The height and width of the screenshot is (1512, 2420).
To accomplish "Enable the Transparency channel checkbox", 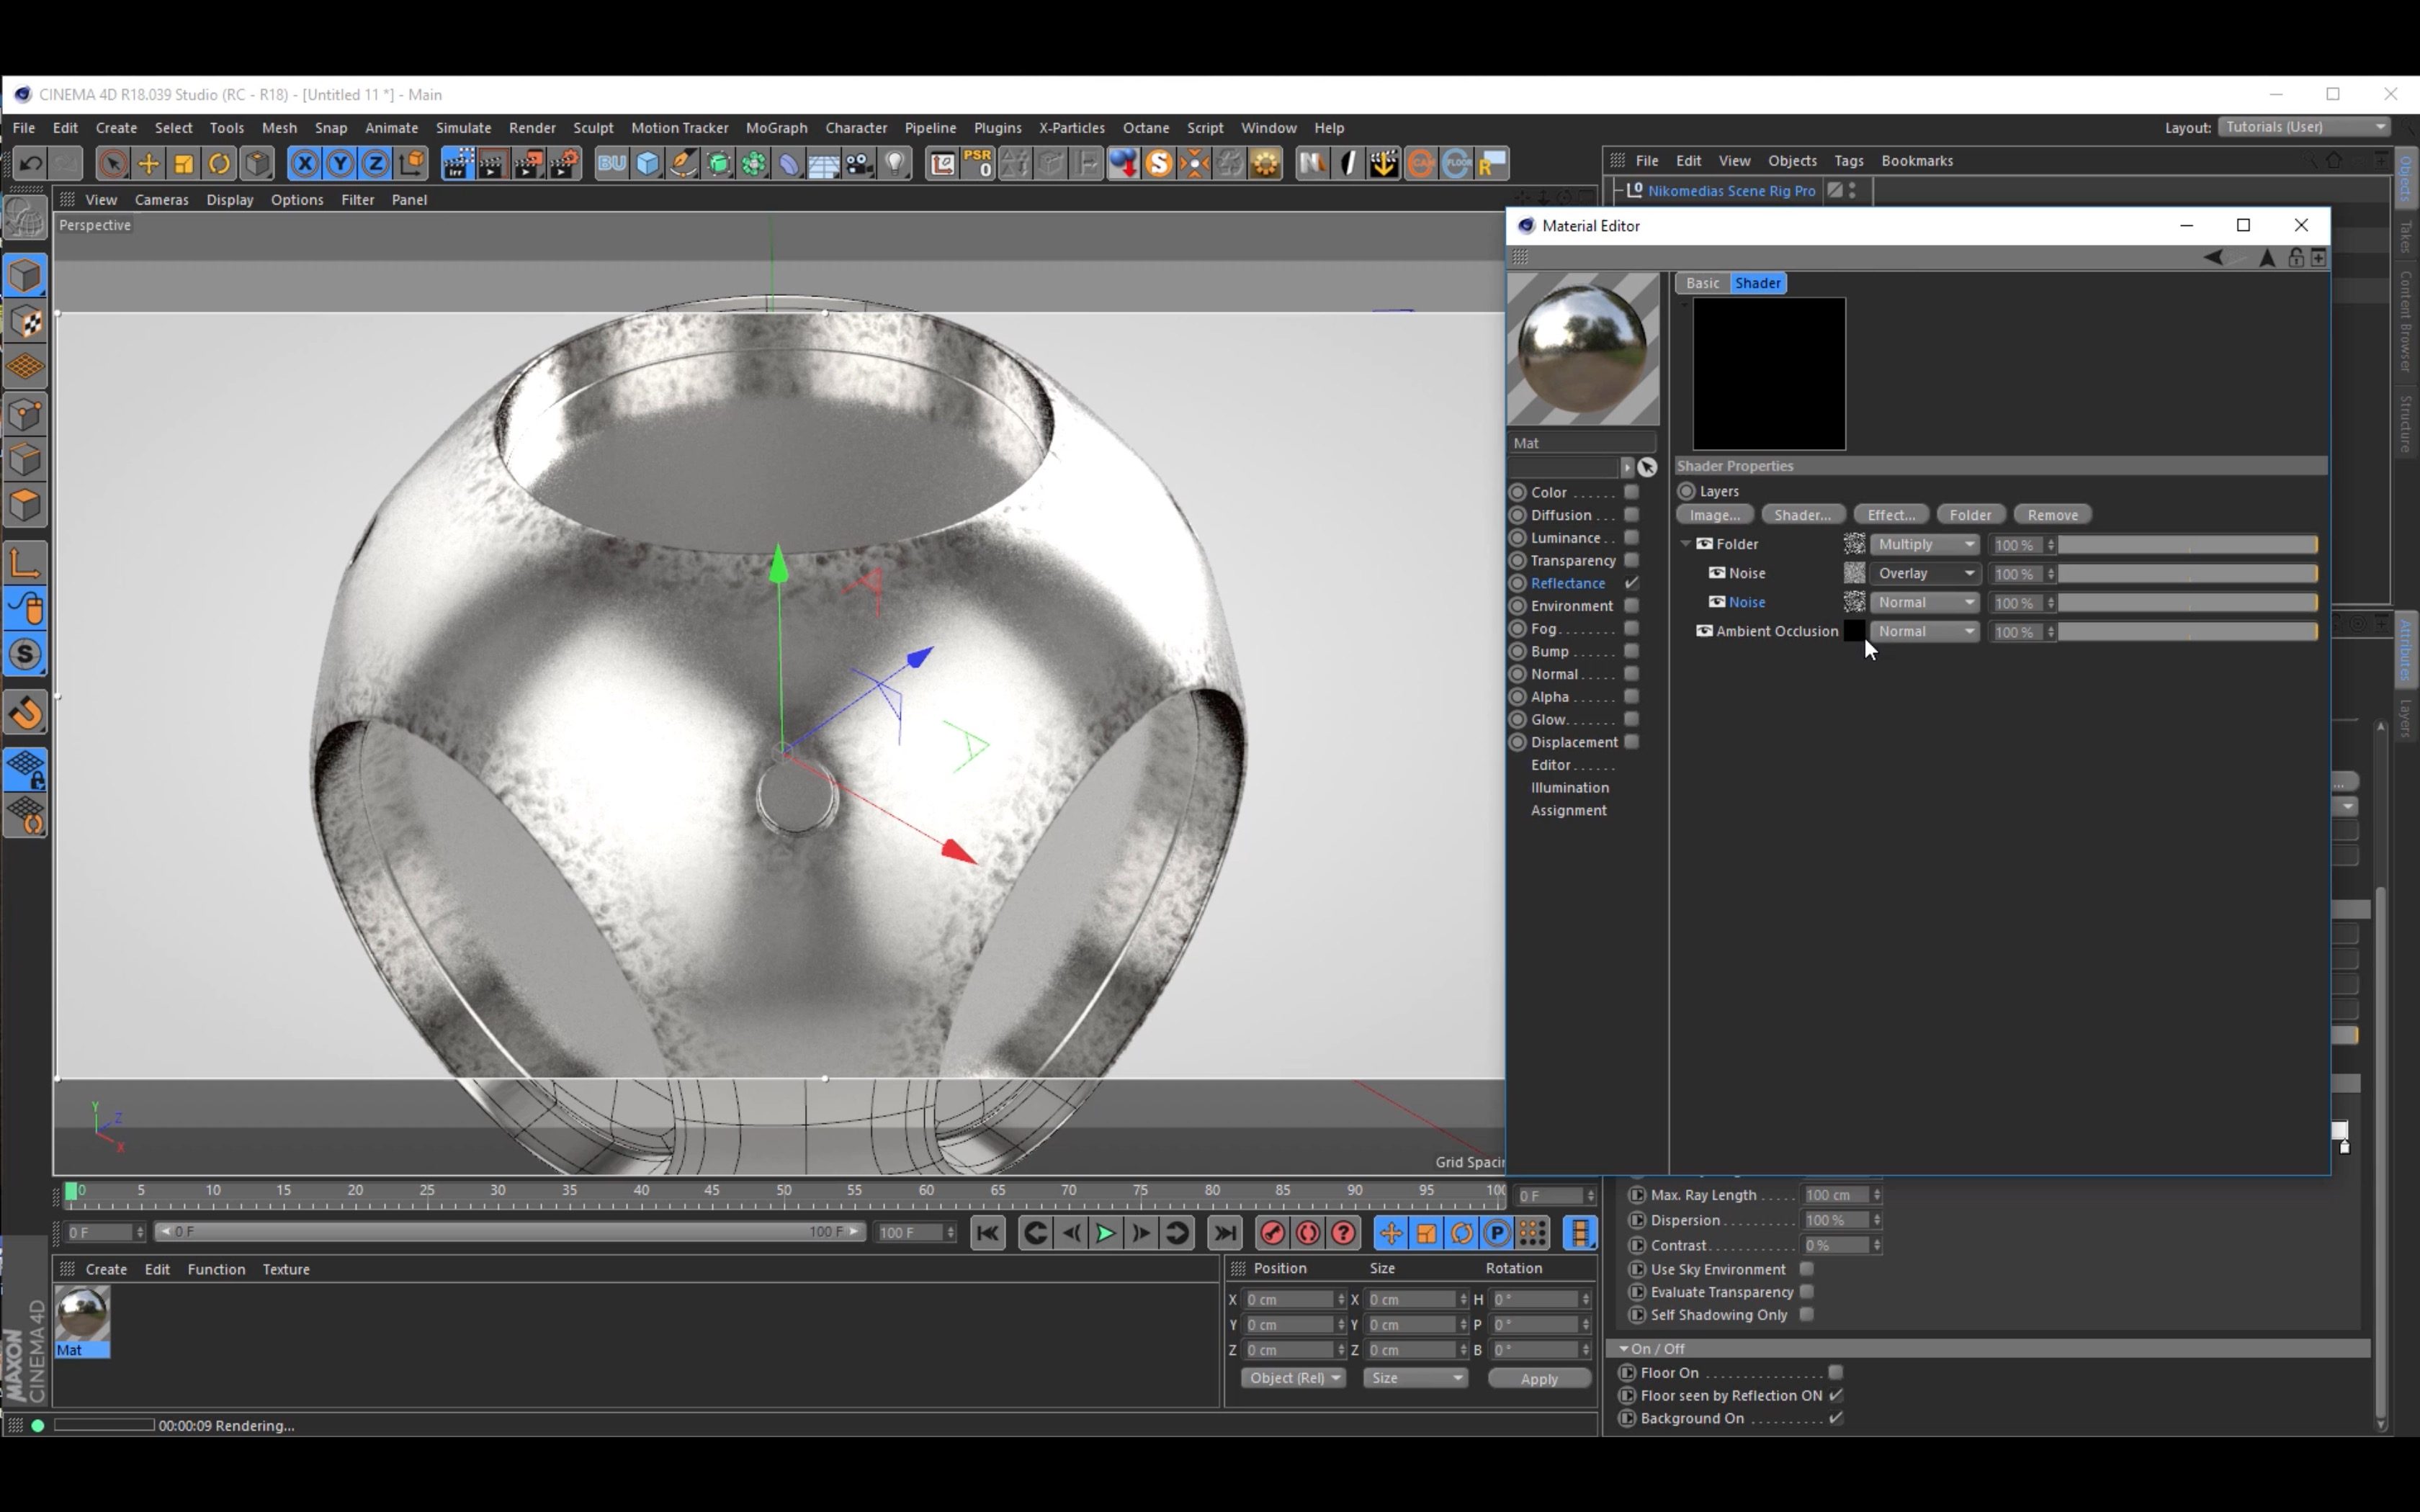I will tap(1631, 560).
